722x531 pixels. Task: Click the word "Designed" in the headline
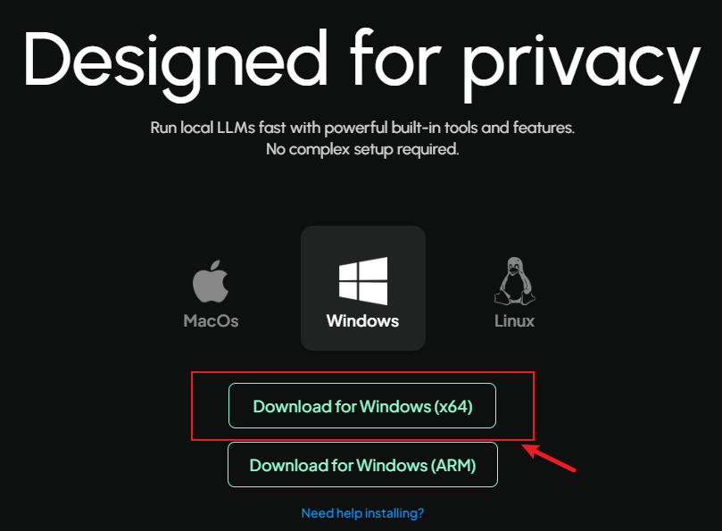tap(176, 64)
